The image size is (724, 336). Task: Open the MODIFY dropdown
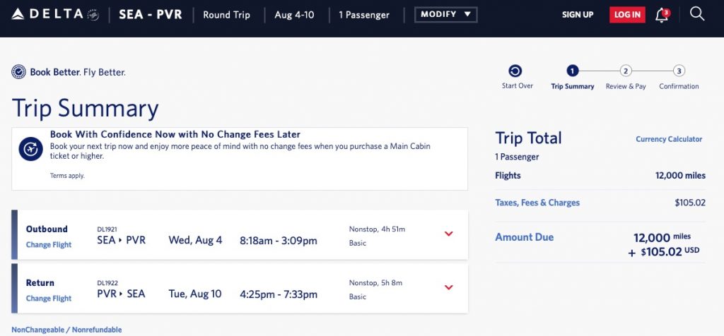point(445,15)
